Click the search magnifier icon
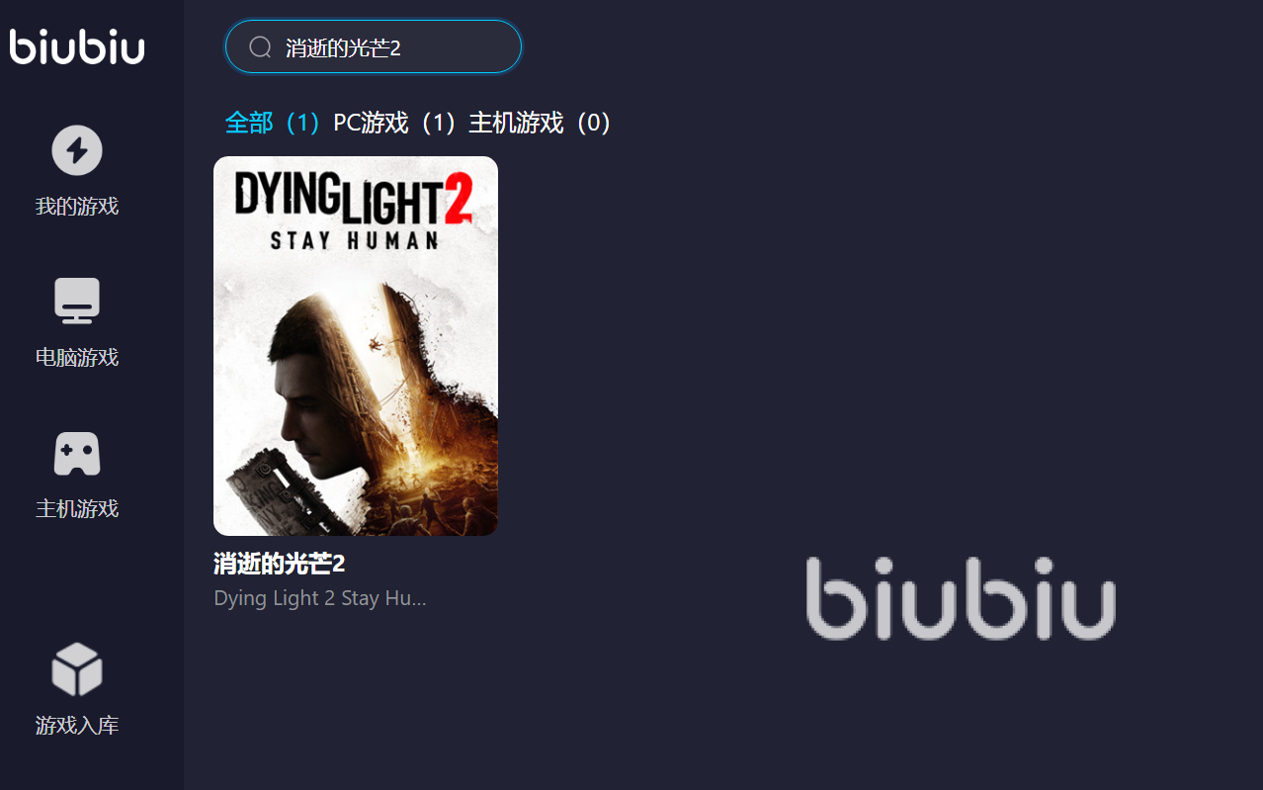The height and width of the screenshot is (790, 1263). (260, 47)
